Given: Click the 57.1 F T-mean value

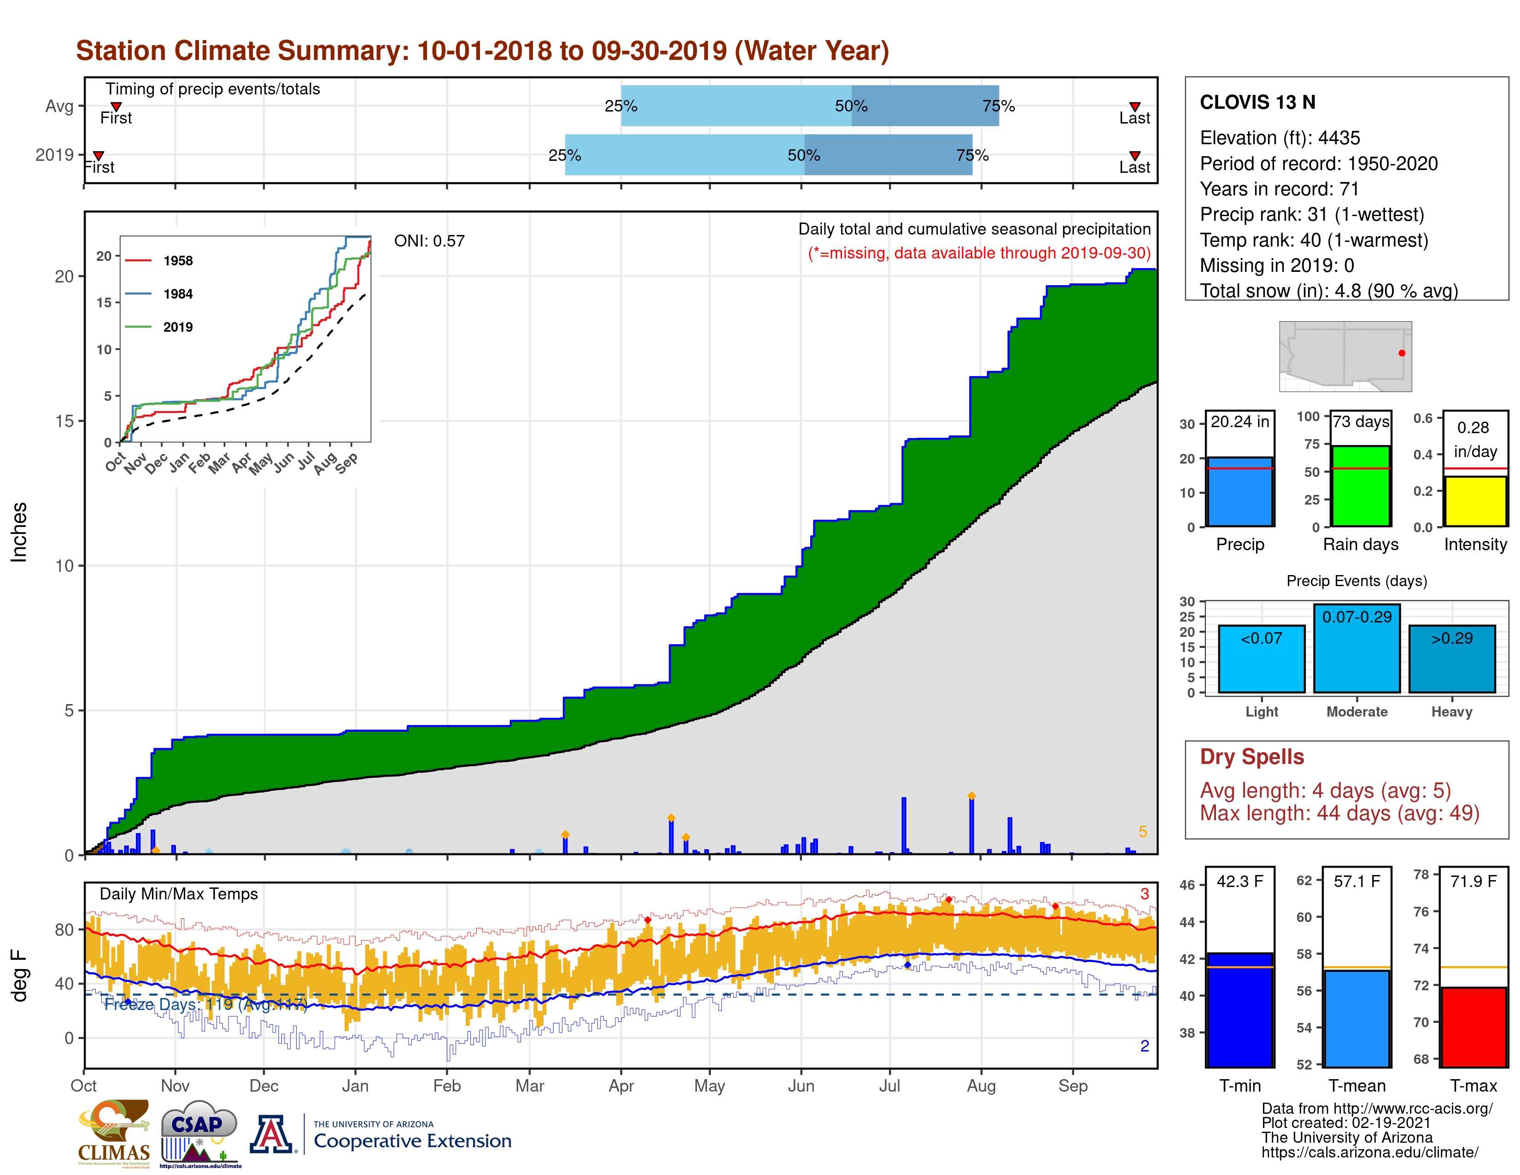Looking at the screenshot, I should [1356, 881].
